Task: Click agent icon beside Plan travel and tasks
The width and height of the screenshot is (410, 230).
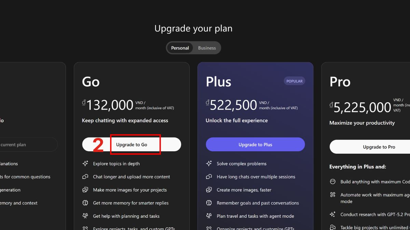Action: click(209, 216)
